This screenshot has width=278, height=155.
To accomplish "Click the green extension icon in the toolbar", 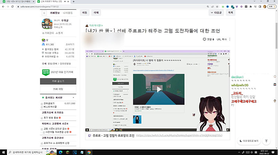I will click(x=223, y=7).
